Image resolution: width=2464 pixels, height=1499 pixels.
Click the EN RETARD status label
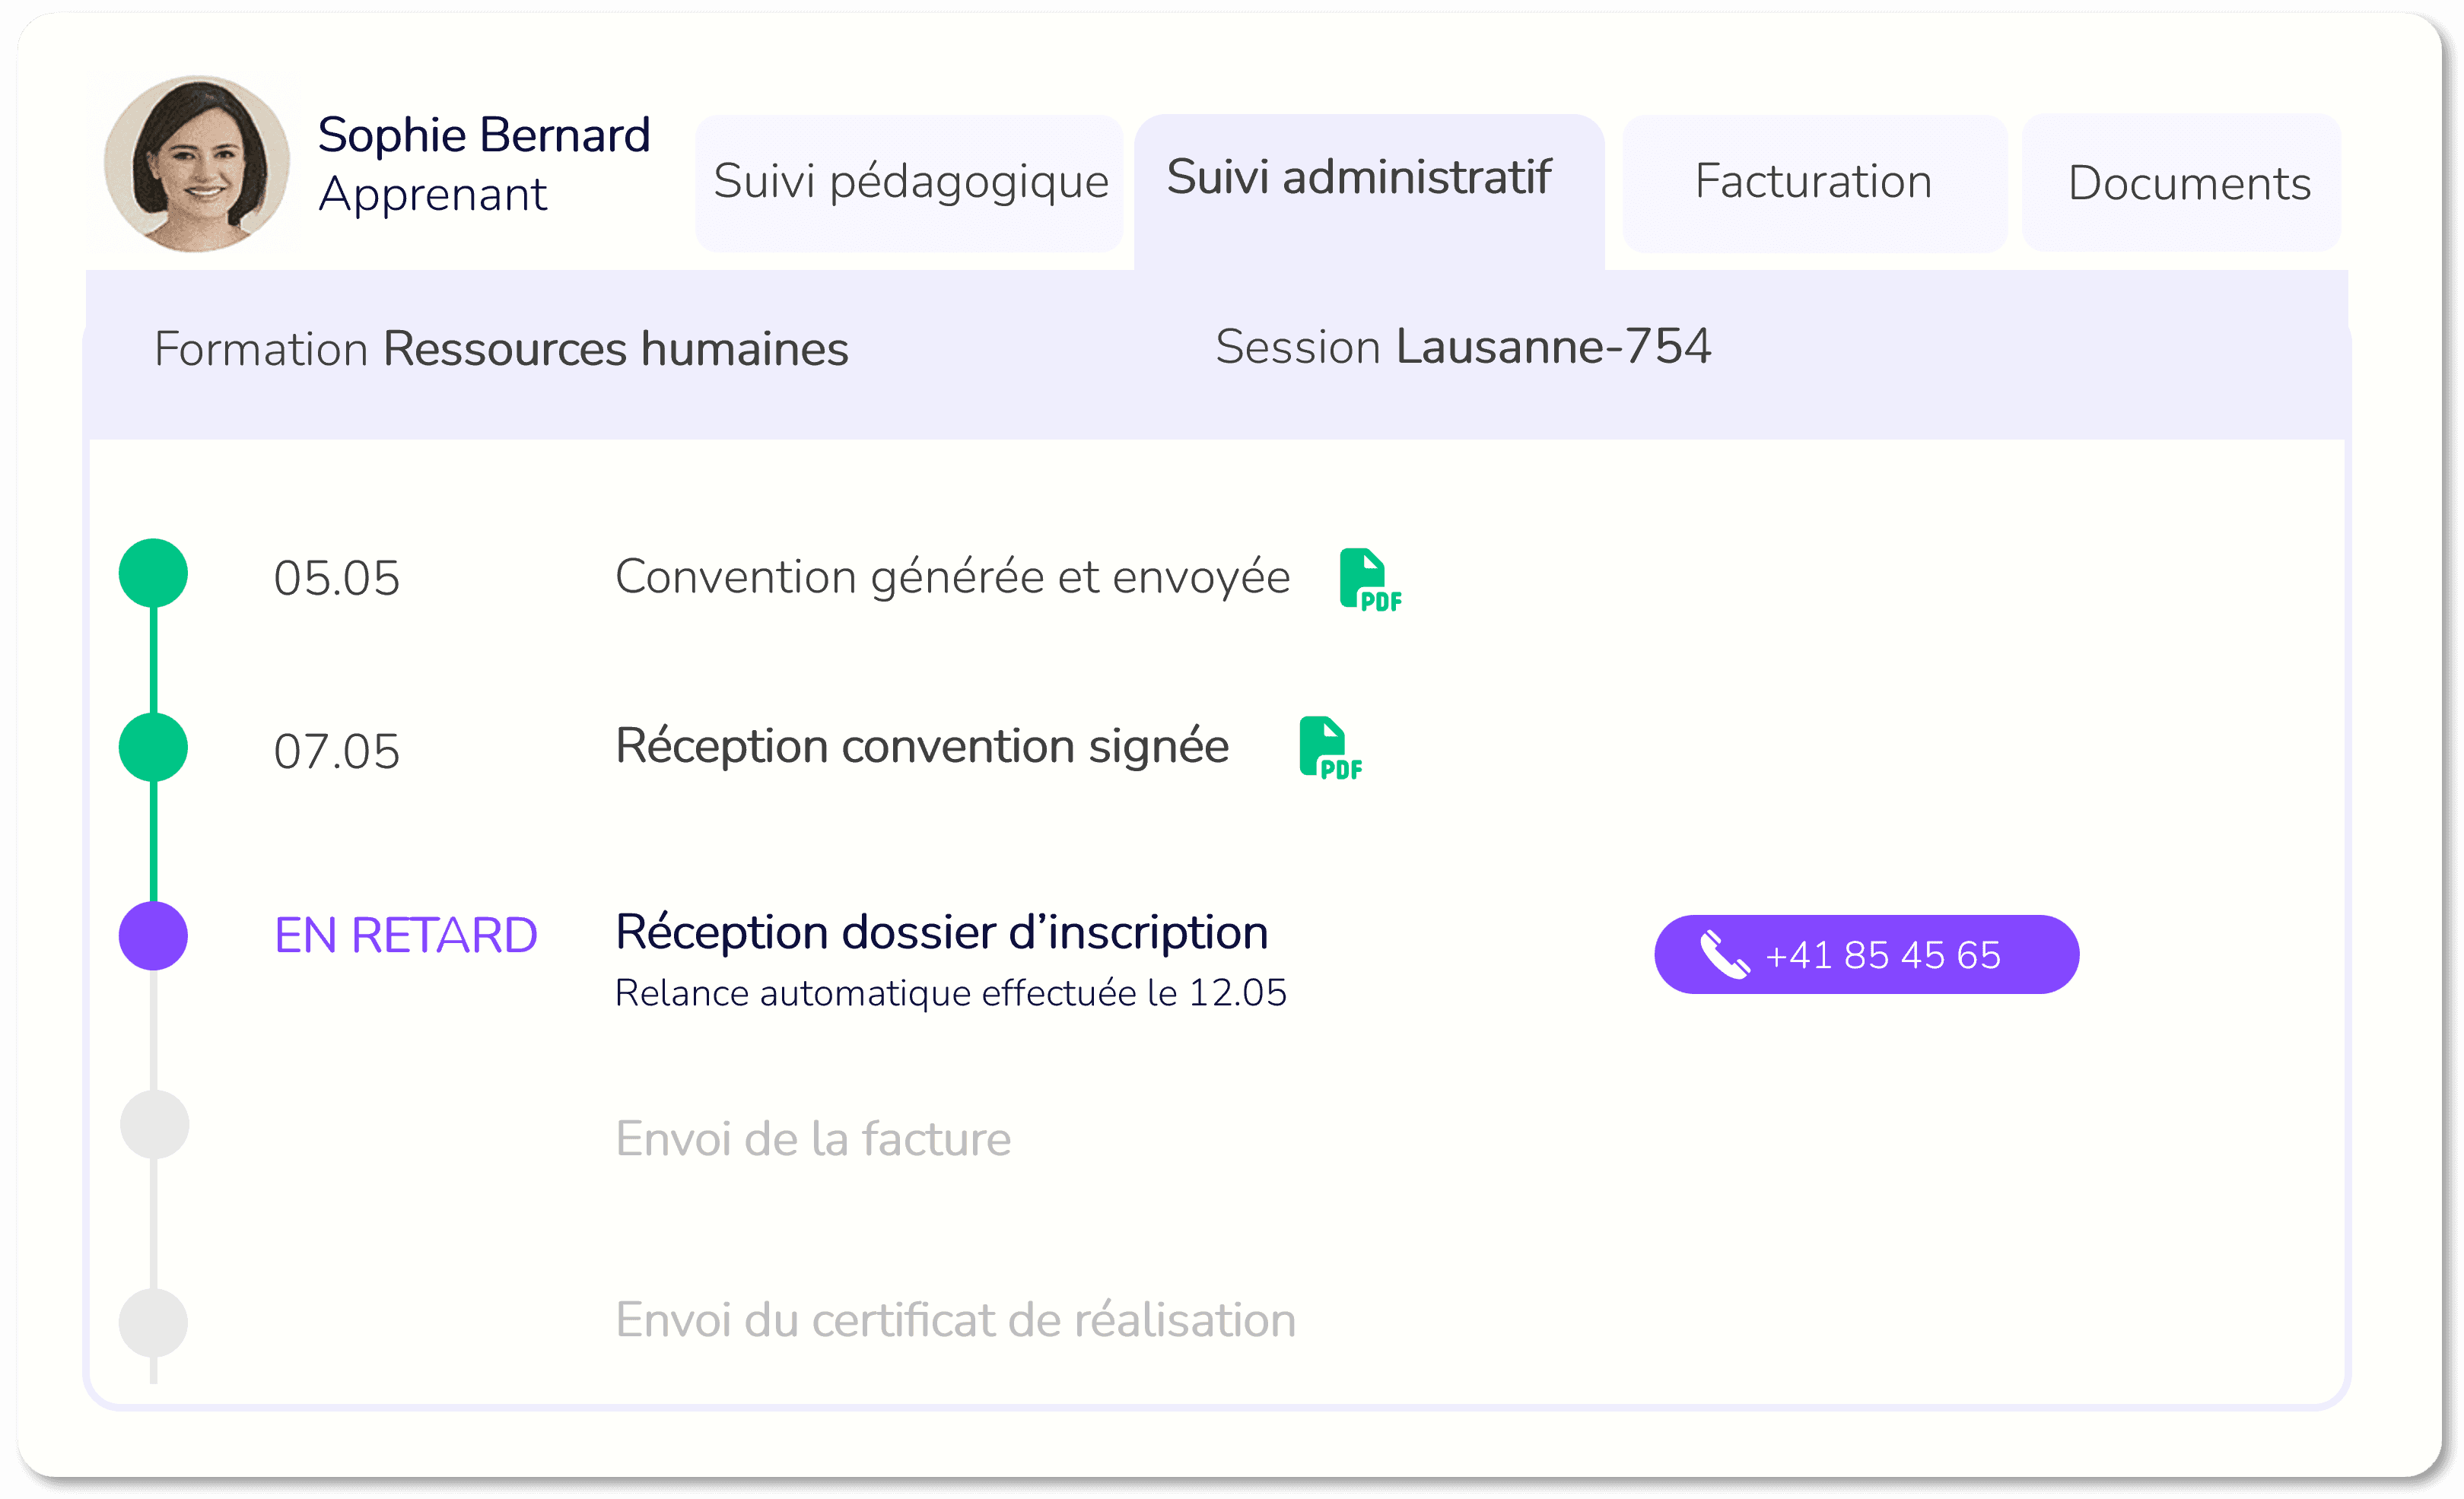pos(405,936)
